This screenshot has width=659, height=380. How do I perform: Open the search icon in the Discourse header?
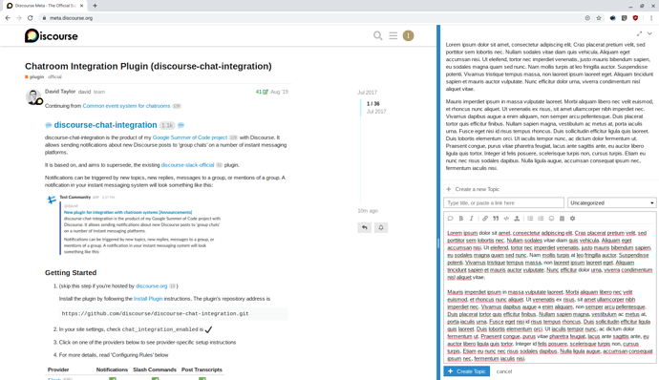pyautogui.click(x=378, y=35)
